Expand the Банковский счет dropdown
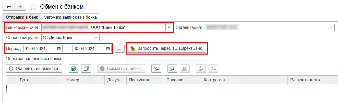Image resolution: width=338 pixels, height=102 pixels. point(162,28)
